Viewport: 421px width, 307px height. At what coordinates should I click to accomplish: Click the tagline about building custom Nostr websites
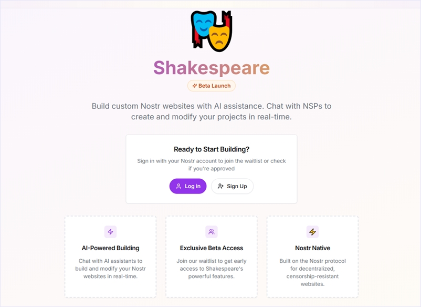pos(212,111)
